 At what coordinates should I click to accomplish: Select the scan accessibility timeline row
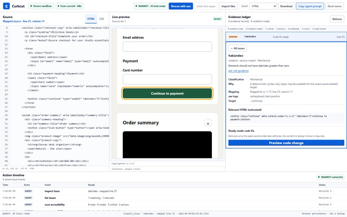173,205
